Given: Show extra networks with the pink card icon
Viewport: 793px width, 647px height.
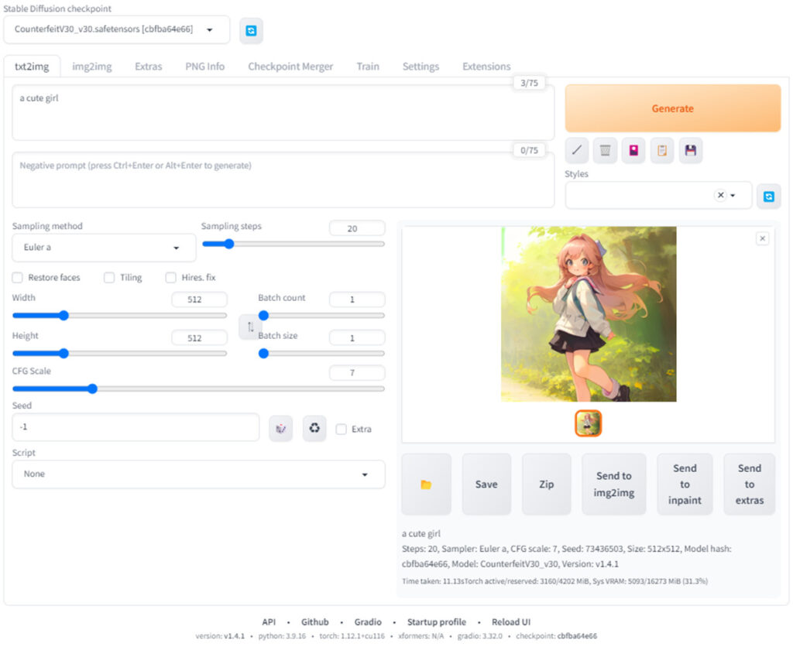Looking at the screenshot, I should tap(633, 150).
